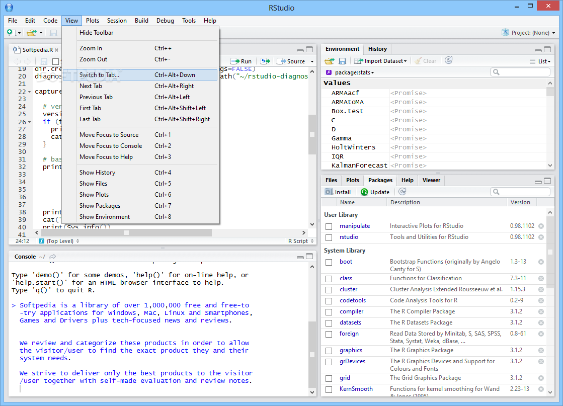Click the New File icon in main toolbar

[11, 33]
